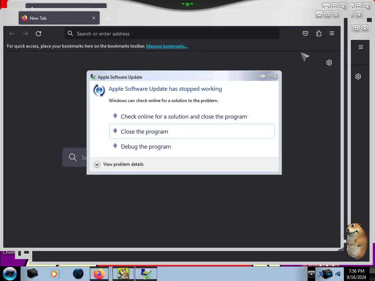Expand View problem details
This screenshot has height=281, width=375.
click(119, 164)
